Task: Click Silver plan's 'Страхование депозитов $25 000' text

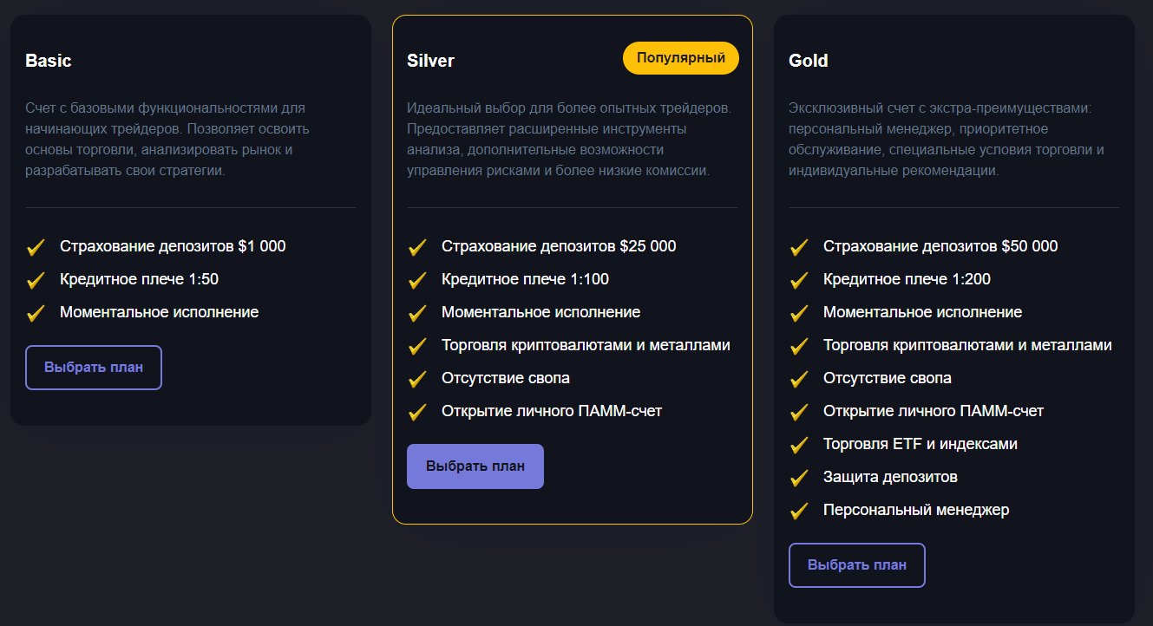Action: click(x=559, y=246)
